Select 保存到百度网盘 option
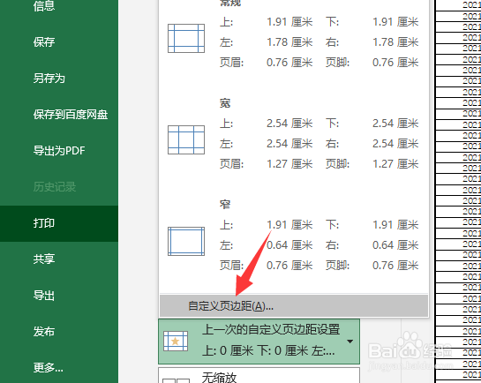Screen dimensions: 481x383 click(71, 115)
